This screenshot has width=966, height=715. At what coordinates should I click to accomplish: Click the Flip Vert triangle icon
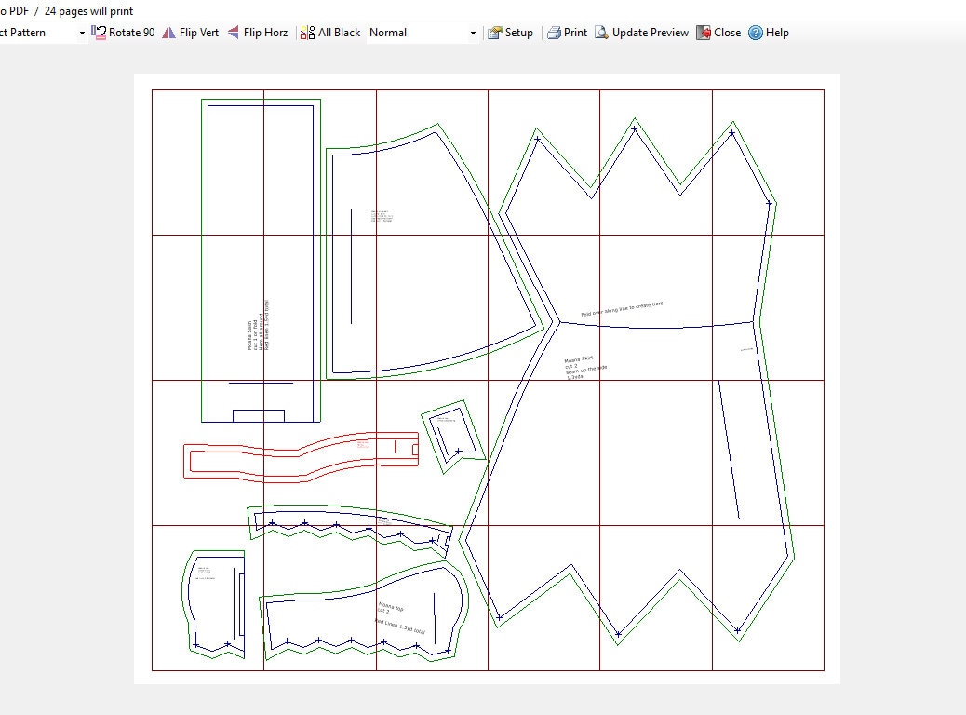coord(168,33)
